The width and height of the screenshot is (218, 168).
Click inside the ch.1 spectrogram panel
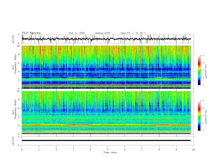106,67
